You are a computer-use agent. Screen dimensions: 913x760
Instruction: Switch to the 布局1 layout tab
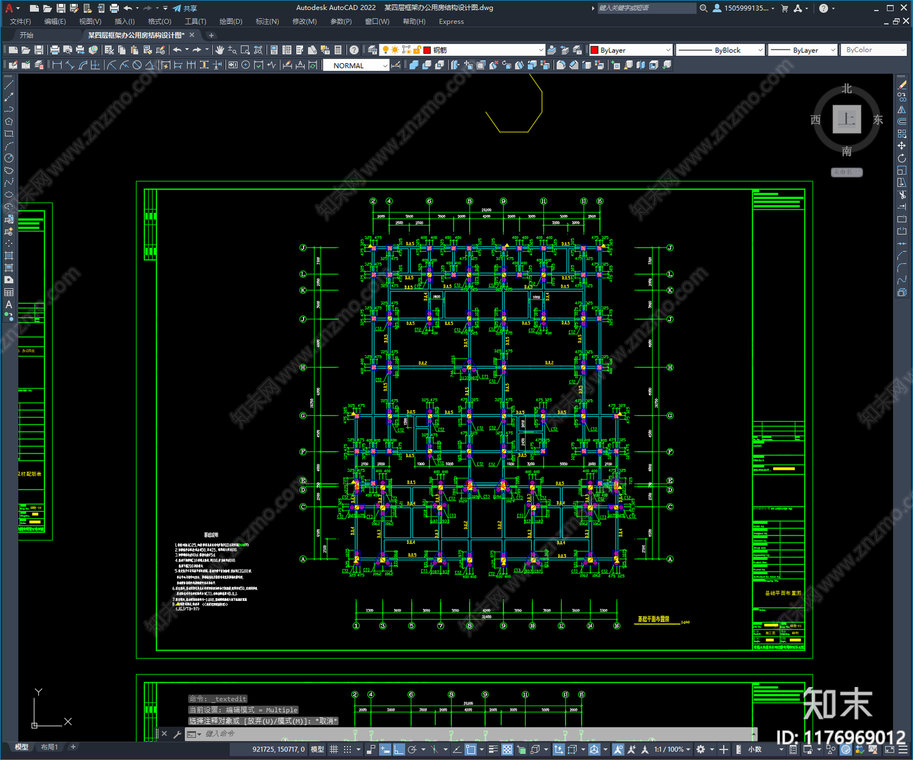[x=49, y=747]
